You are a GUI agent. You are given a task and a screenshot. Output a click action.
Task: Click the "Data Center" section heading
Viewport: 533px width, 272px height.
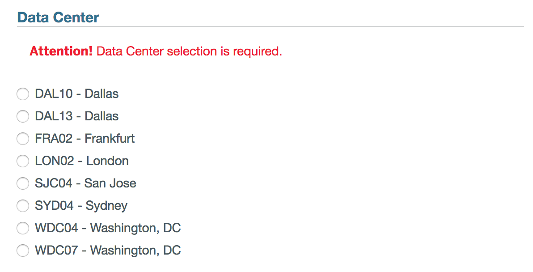(58, 17)
